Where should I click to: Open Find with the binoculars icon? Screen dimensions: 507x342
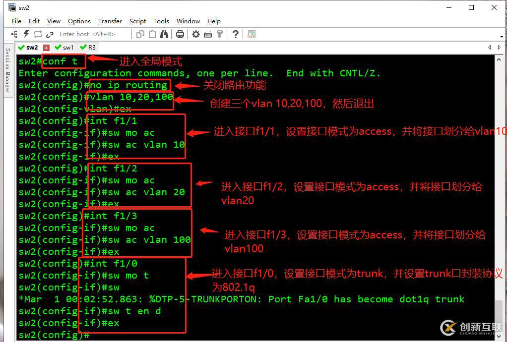[x=164, y=34]
